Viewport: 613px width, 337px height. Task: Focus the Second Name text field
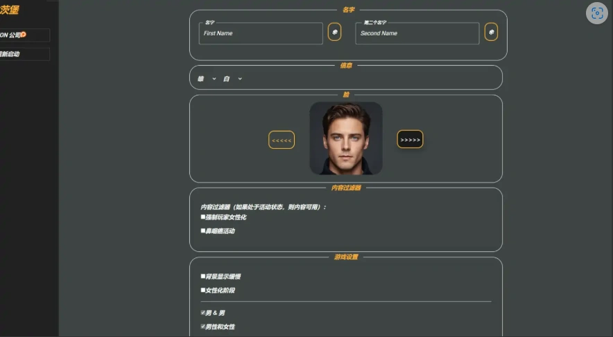click(417, 33)
